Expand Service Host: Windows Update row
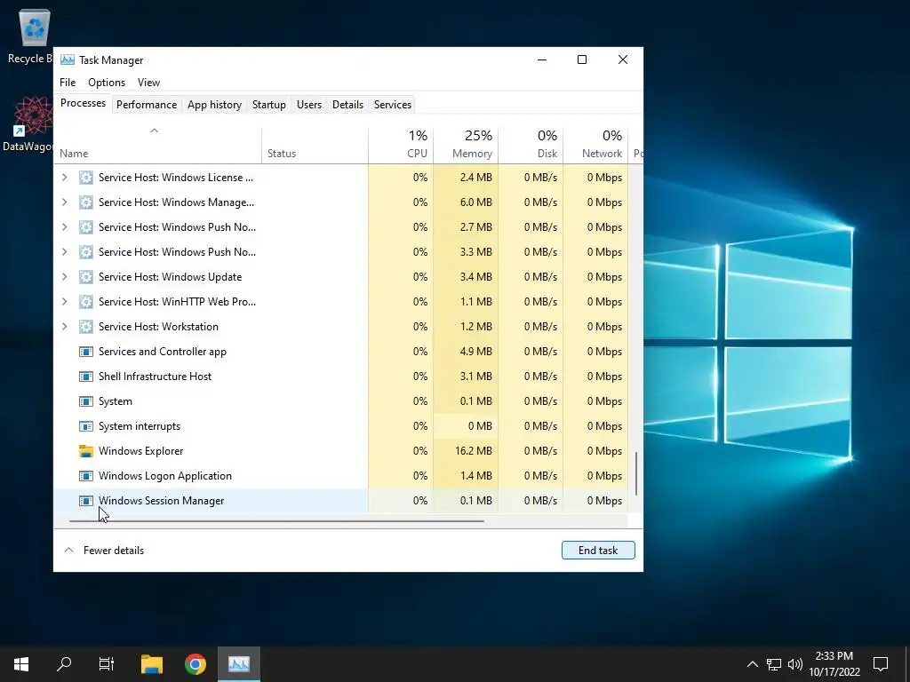Viewport: 910px width, 682px height. (x=64, y=277)
